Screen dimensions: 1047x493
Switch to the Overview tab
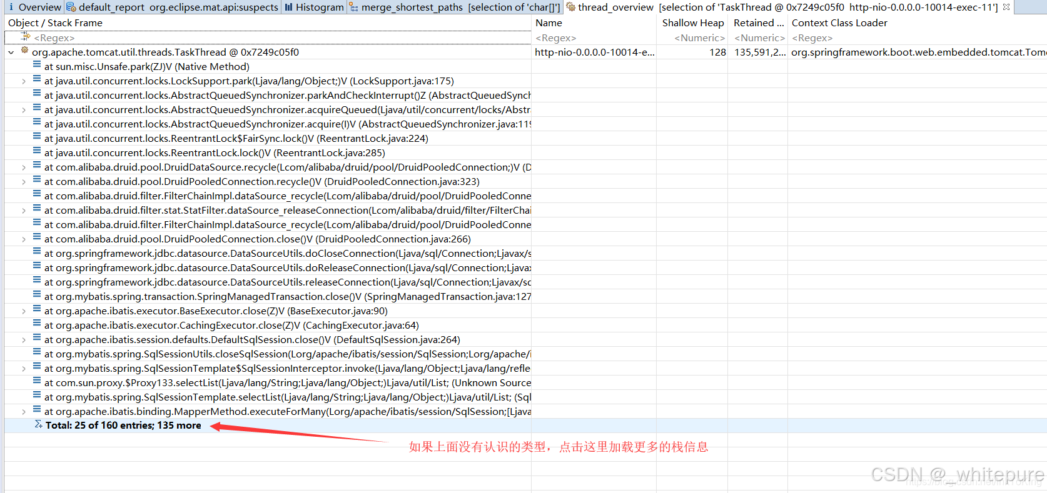pyautogui.click(x=33, y=7)
